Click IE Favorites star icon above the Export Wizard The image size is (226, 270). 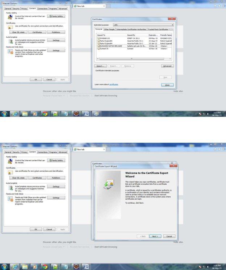(x=219, y=149)
